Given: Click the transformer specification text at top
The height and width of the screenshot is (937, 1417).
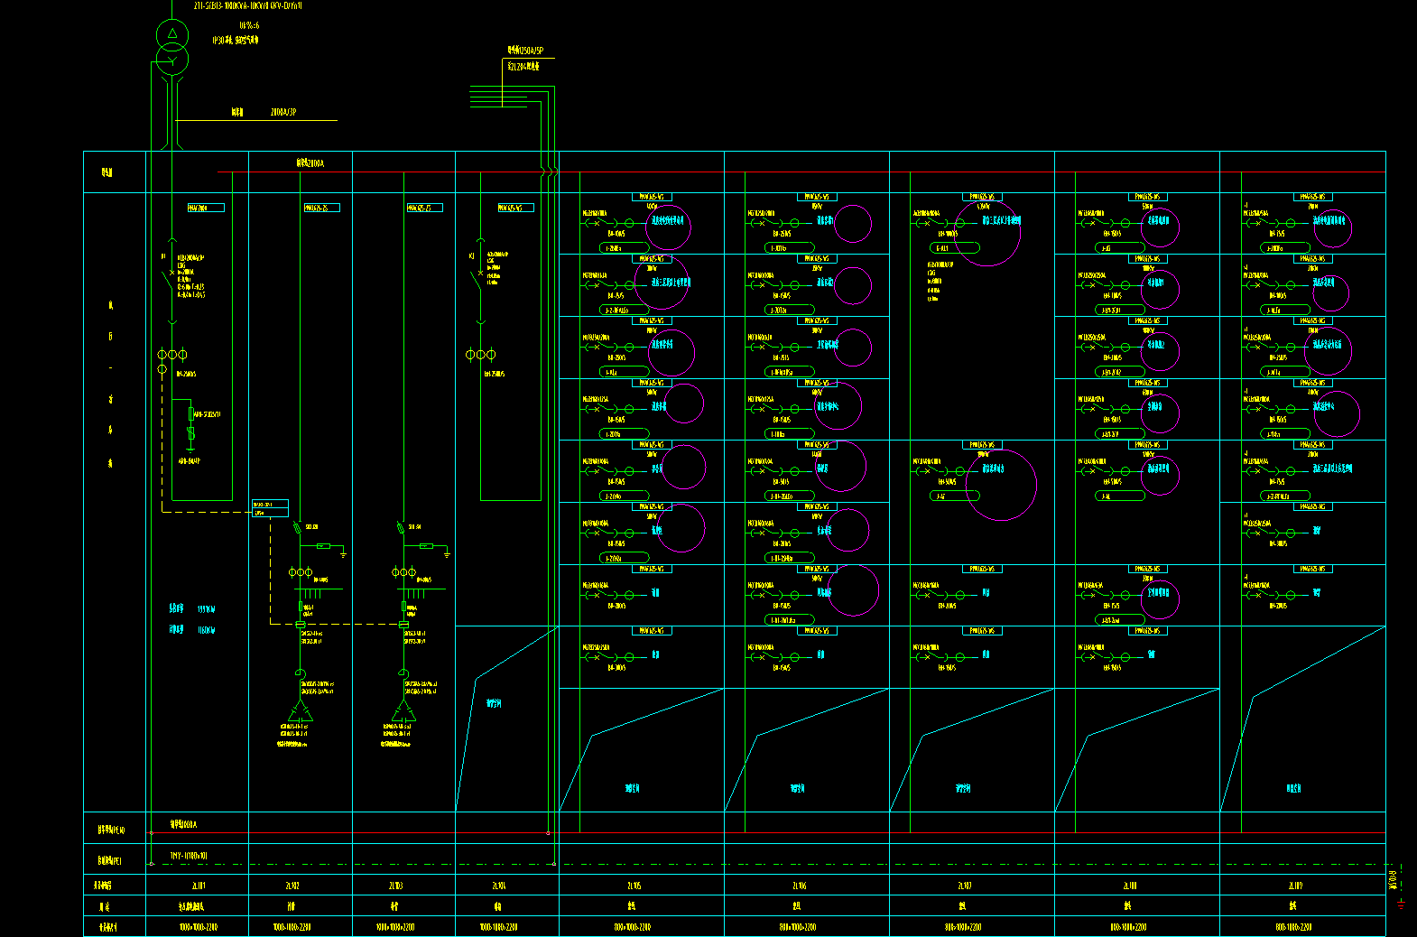Looking at the screenshot, I should coord(247,5).
